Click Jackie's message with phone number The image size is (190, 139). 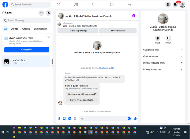coord(94,79)
